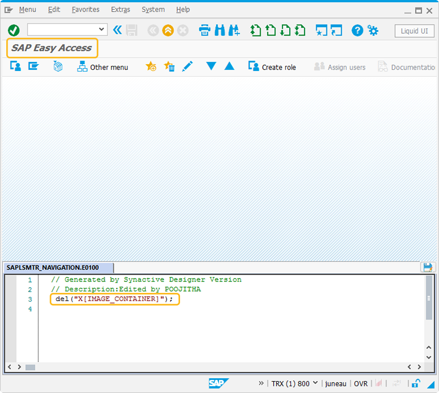
Task: Click the Cancel X toolbar icon
Action: pyautogui.click(x=183, y=30)
